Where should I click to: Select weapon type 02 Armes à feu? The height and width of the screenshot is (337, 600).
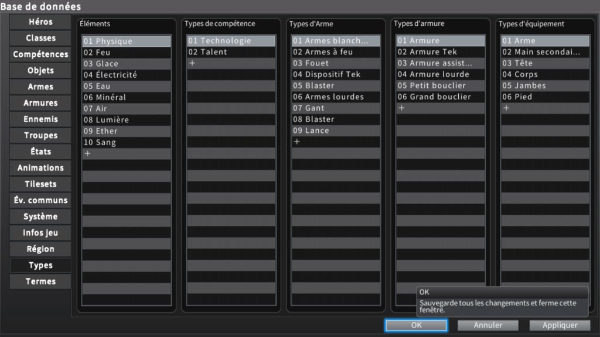pos(336,52)
